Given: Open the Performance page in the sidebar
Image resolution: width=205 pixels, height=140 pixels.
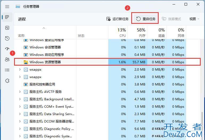Looking at the screenshot, I should click(7, 28).
